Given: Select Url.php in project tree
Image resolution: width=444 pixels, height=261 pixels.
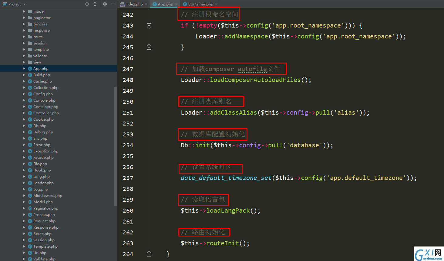Looking at the screenshot, I should pyautogui.click(x=40, y=253).
